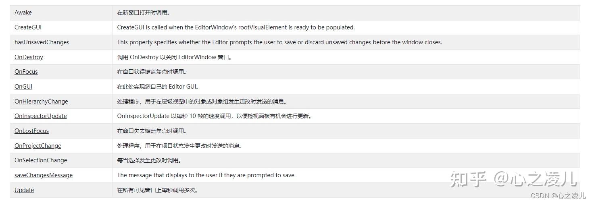
Task: Open the OnGUI link
Action: click(x=23, y=87)
